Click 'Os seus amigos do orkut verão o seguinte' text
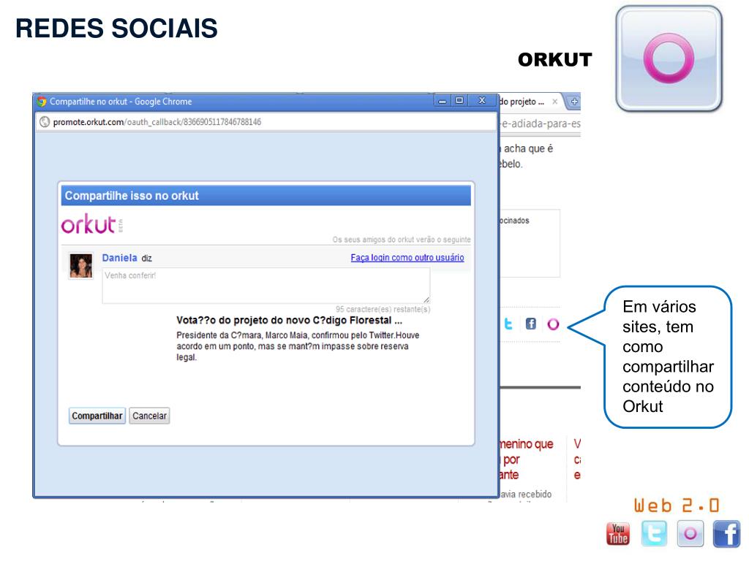 coord(402,240)
